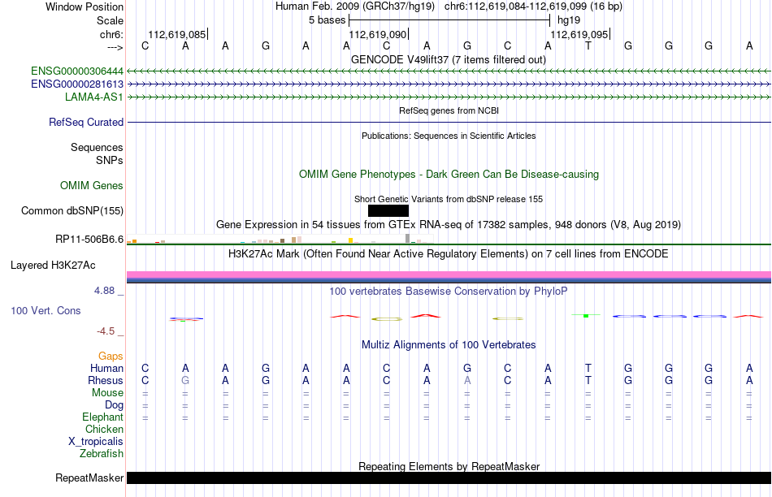Click 100 vertebrates Basewise Conservation title
The width and height of the screenshot is (772, 497).
coord(449,292)
